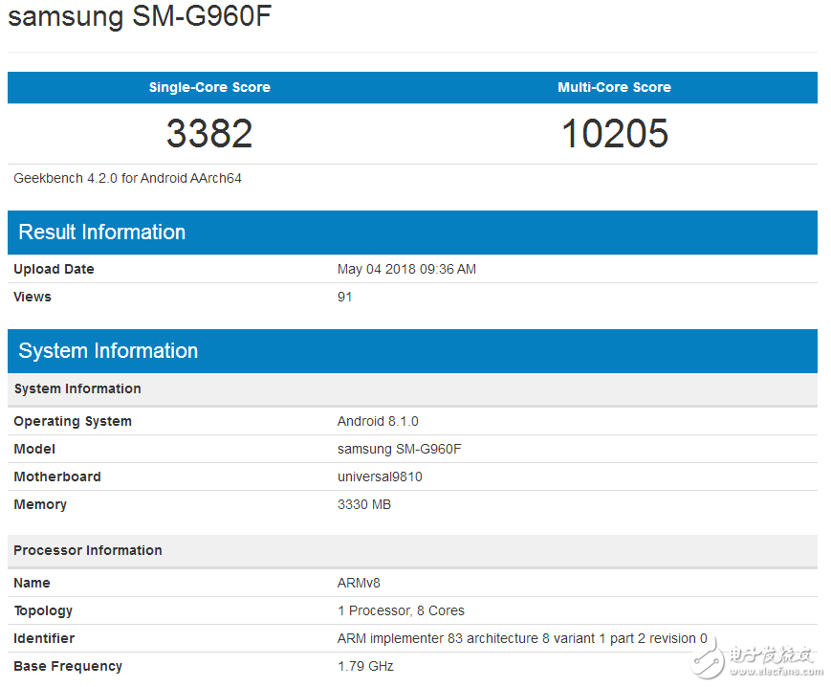831x687 pixels.
Task: Click the Geekbench 4.2.0 for Android AArch64 text
Action: pos(127,178)
